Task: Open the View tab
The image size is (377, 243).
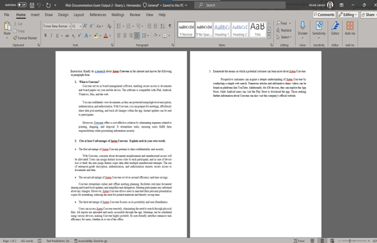Action: 149,15
